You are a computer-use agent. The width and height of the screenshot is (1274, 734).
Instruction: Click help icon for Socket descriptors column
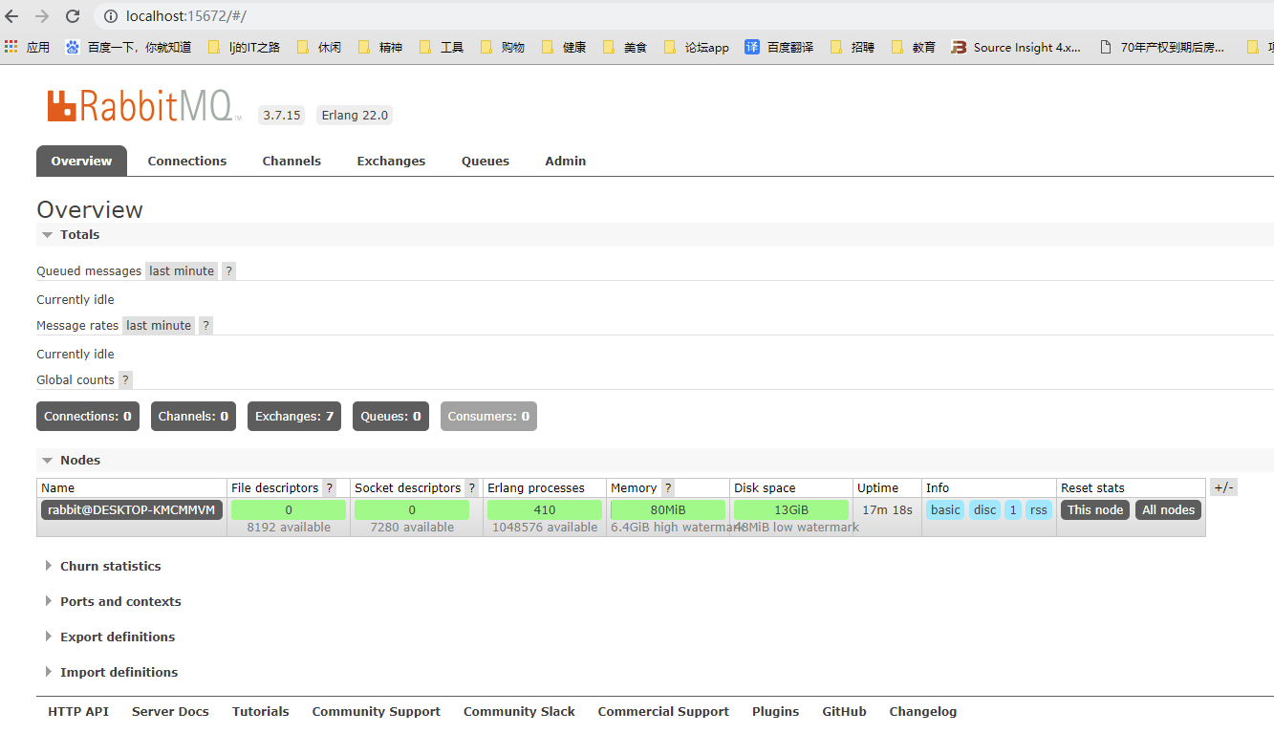(472, 488)
